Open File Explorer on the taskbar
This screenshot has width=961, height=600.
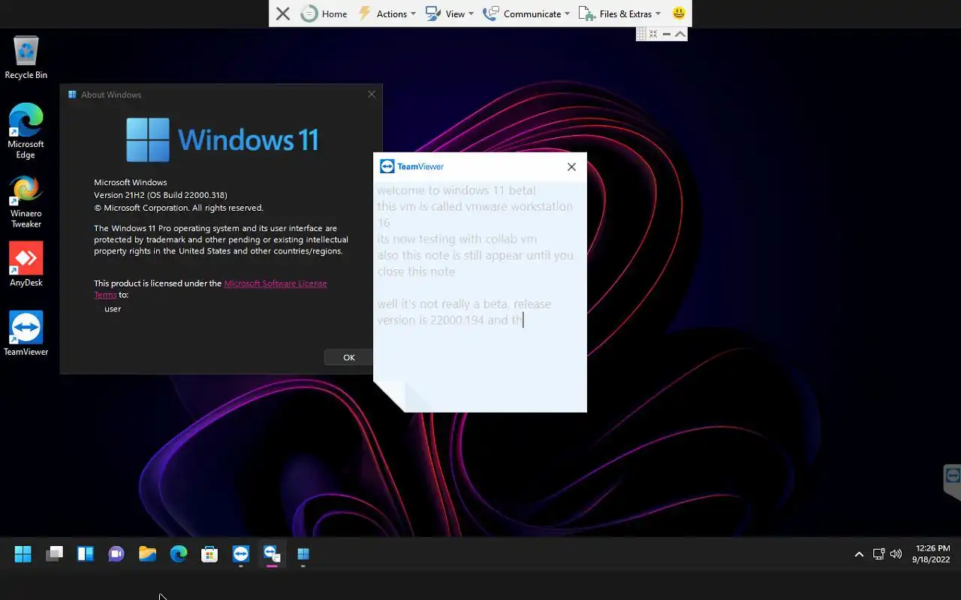[147, 554]
